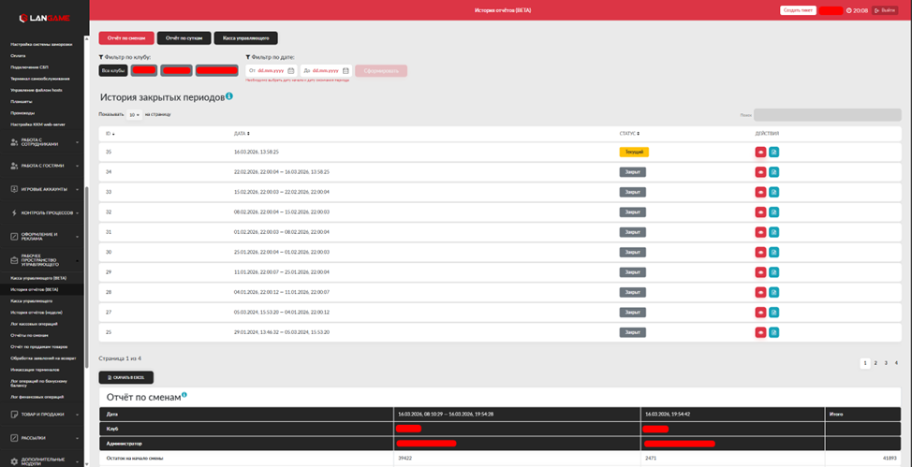912x467 pixels.
Task: Open rows-per-page dropdown showing 10
Action: pos(135,115)
